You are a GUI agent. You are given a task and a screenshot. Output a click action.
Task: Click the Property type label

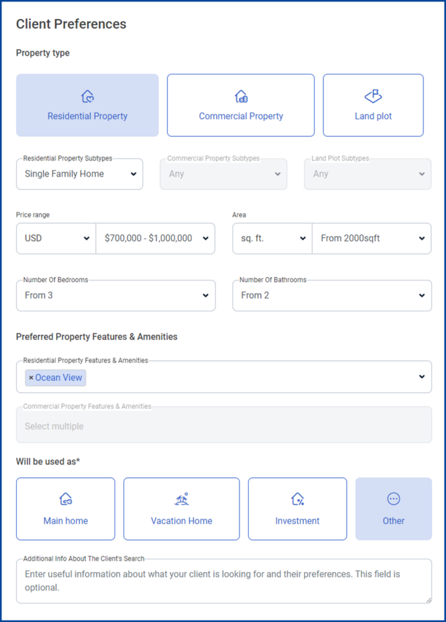click(43, 53)
